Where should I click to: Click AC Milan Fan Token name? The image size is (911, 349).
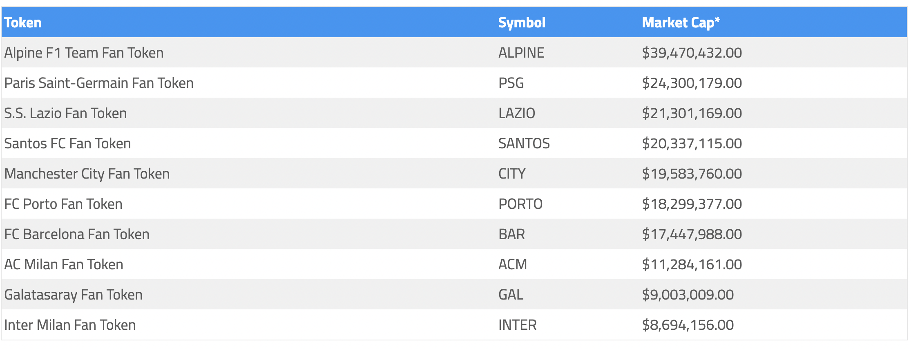64,264
